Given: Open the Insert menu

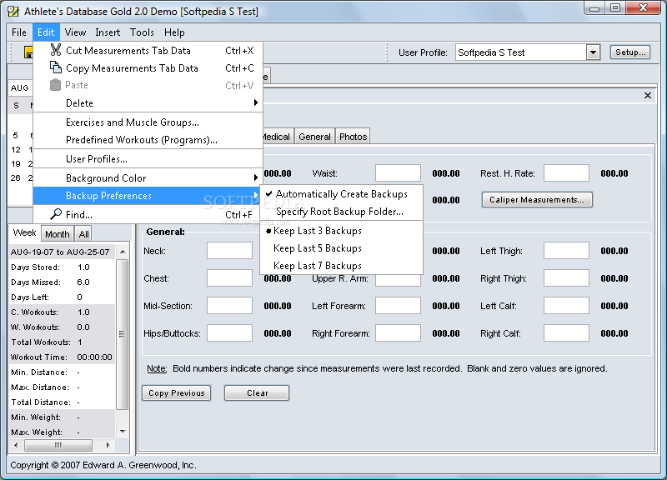Looking at the screenshot, I should coord(108,32).
